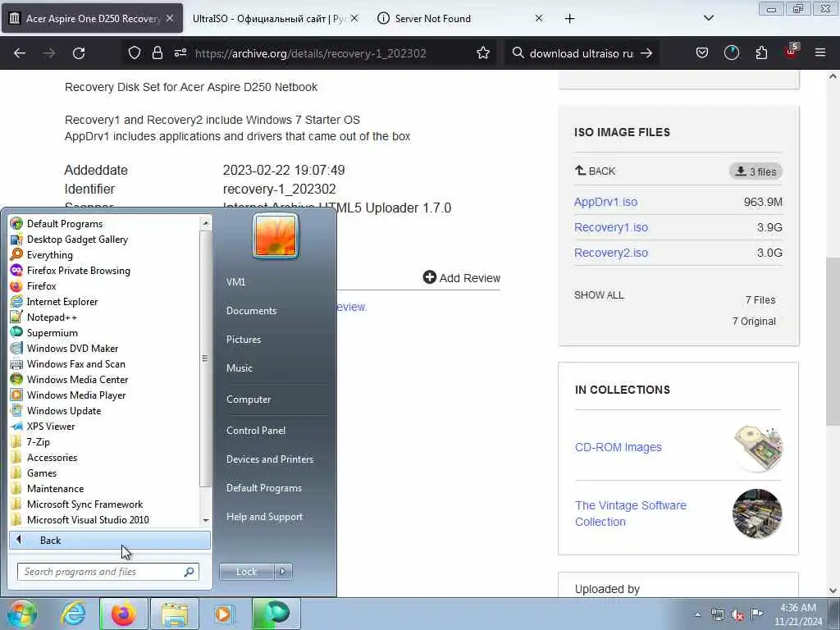Click the site padlock security icon
840x630 pixels.
tap(157, 53)
